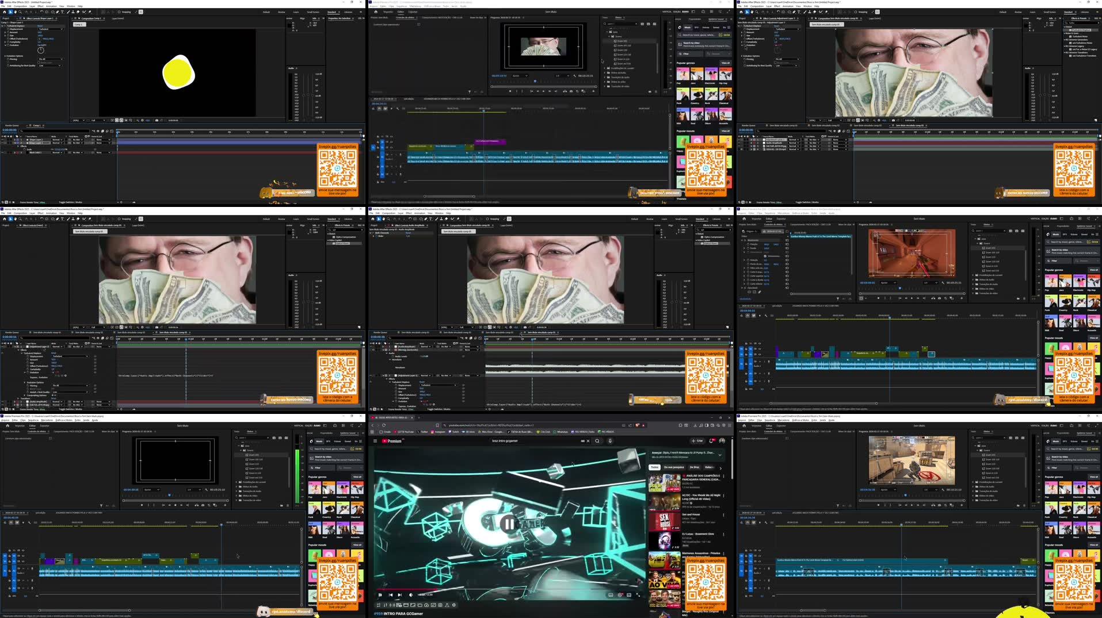Viewport: 1102px width, 618px height.
Task: Select the Rotation tool in the After Effects toolbar
Action: (x=41, y=11)
